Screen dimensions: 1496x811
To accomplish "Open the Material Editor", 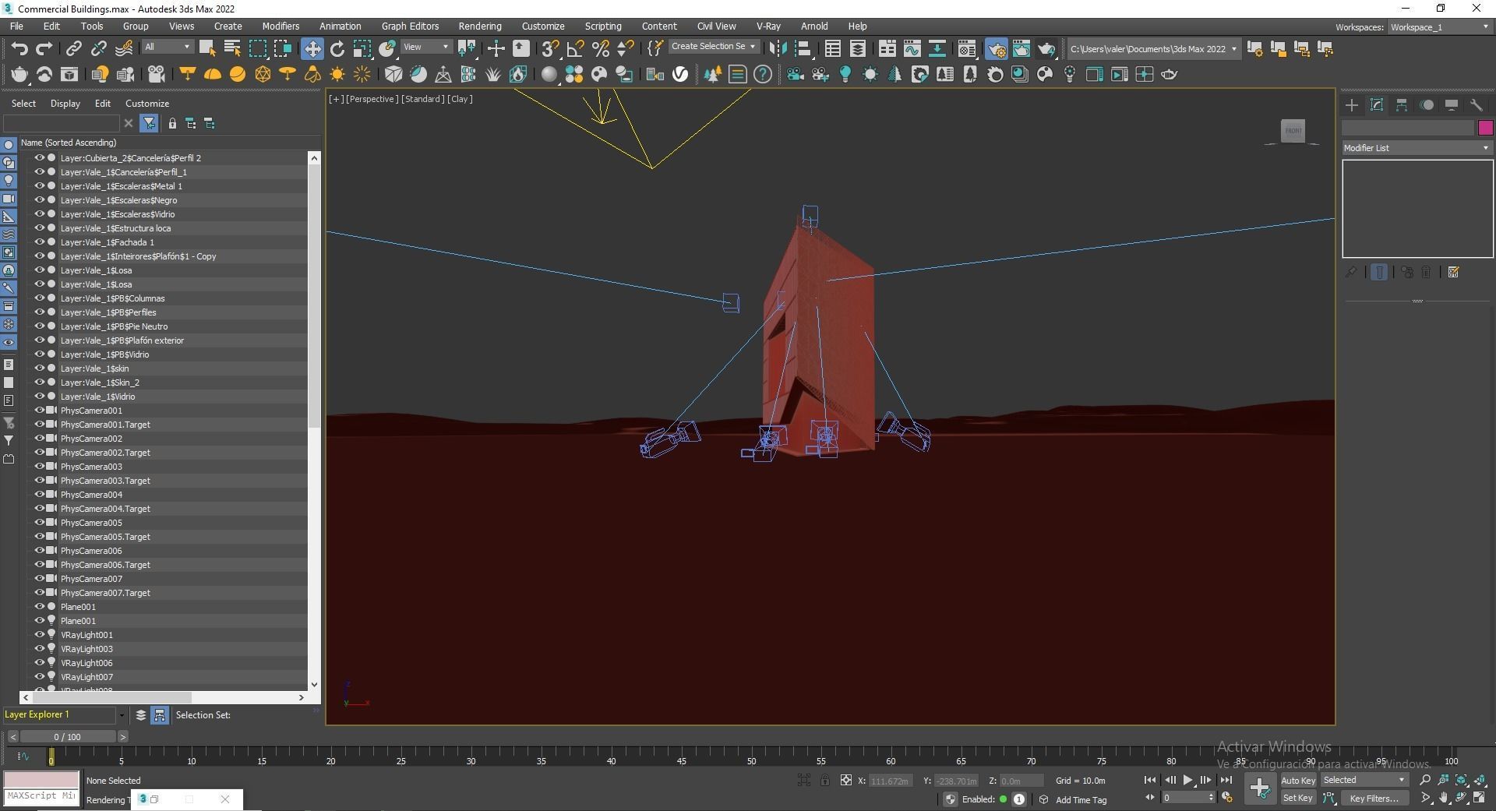I will pyautogui.click(x=967, y=48).
